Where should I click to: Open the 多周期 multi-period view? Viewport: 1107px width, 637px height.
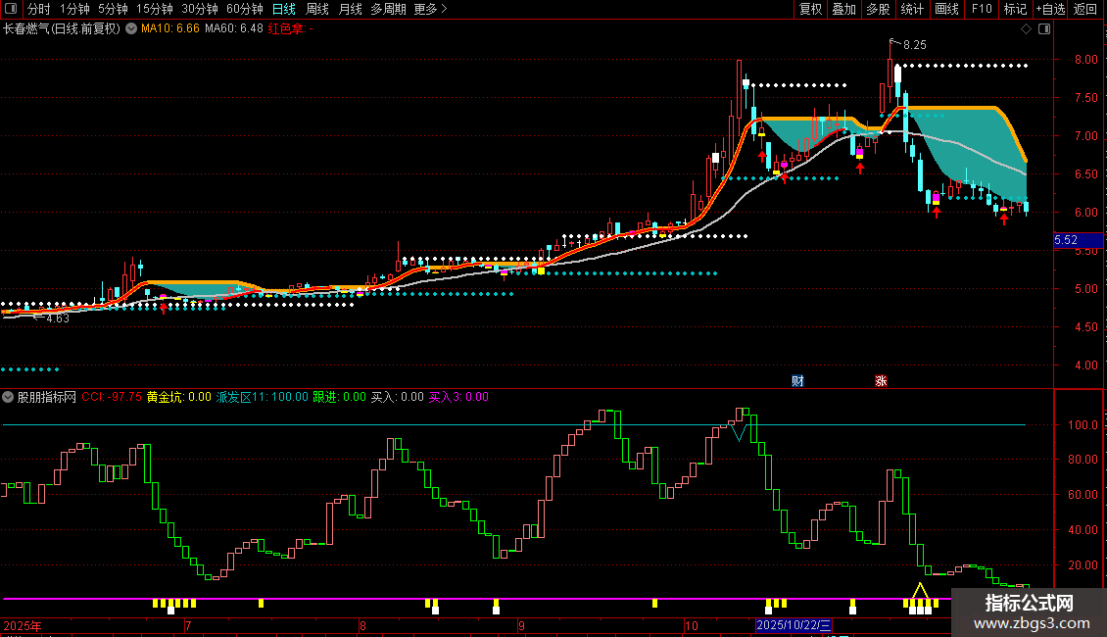388,9
